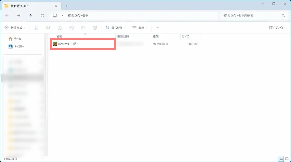291x162 pixels.
Task: Open the 表示 view dropdown
Action: [x=140, y=28]
